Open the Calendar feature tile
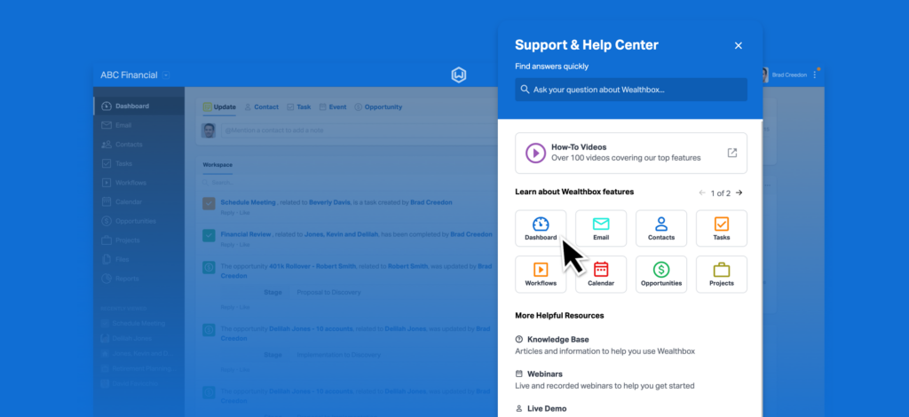Screen dimensions: 909x417 click(601, 274)
